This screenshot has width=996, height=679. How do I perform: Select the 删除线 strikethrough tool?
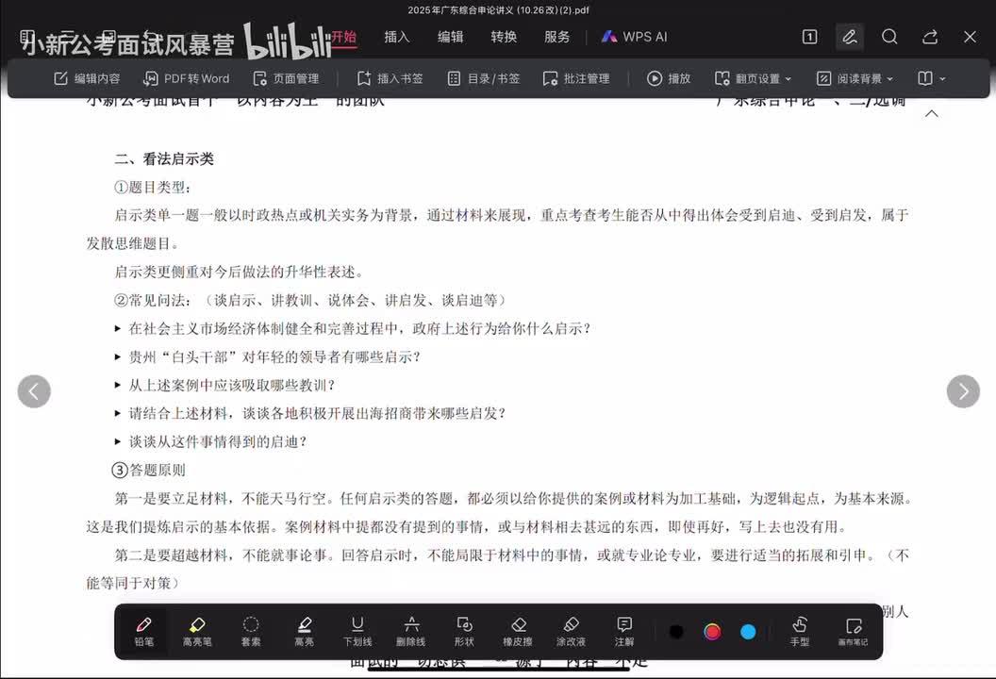coord(411,632)
